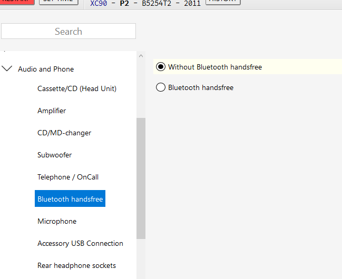This screenshot has height=279, width=342.
Task: Choose Subwoofer from the sidebar
Action: click(x=54, y=155)
